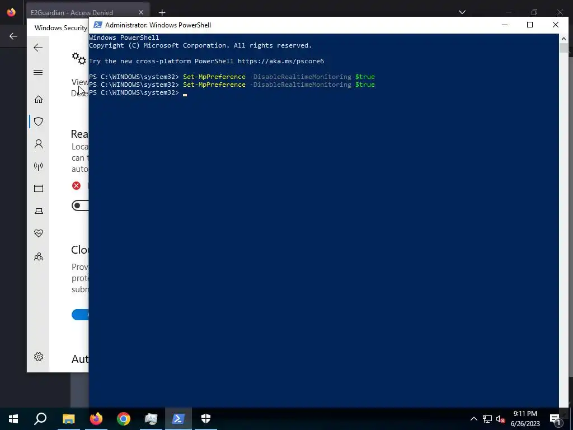Open Family options icon in sidebar
The image size is (573, 430).
coord(39,256)
